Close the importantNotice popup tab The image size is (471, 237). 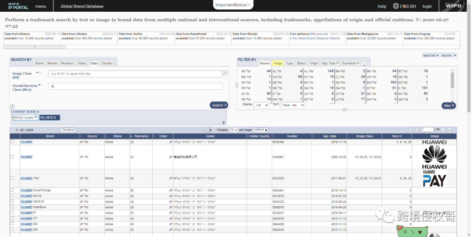coord(249,5)
